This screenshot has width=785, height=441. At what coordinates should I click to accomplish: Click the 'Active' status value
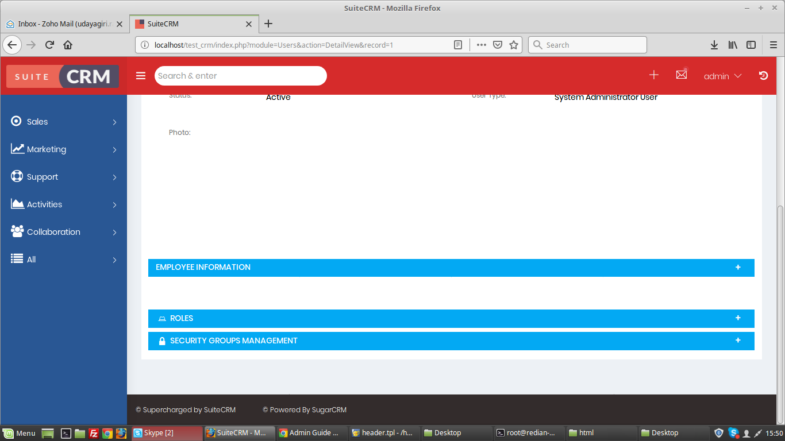(278, 98)
